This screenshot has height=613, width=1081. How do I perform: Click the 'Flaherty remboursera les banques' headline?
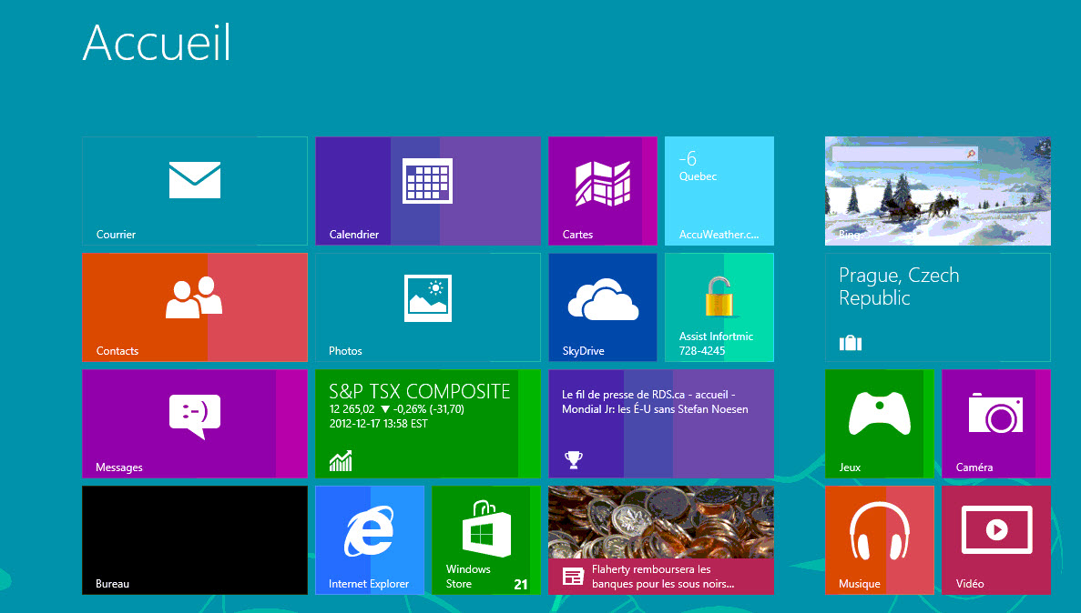[x=662, y=577]
